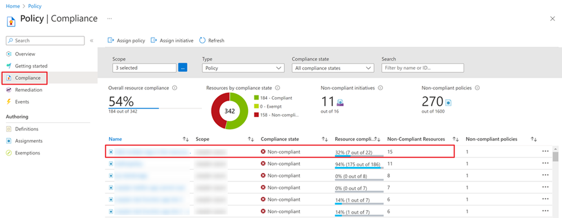Click the Exempt legend swatch

pos(256,106)
